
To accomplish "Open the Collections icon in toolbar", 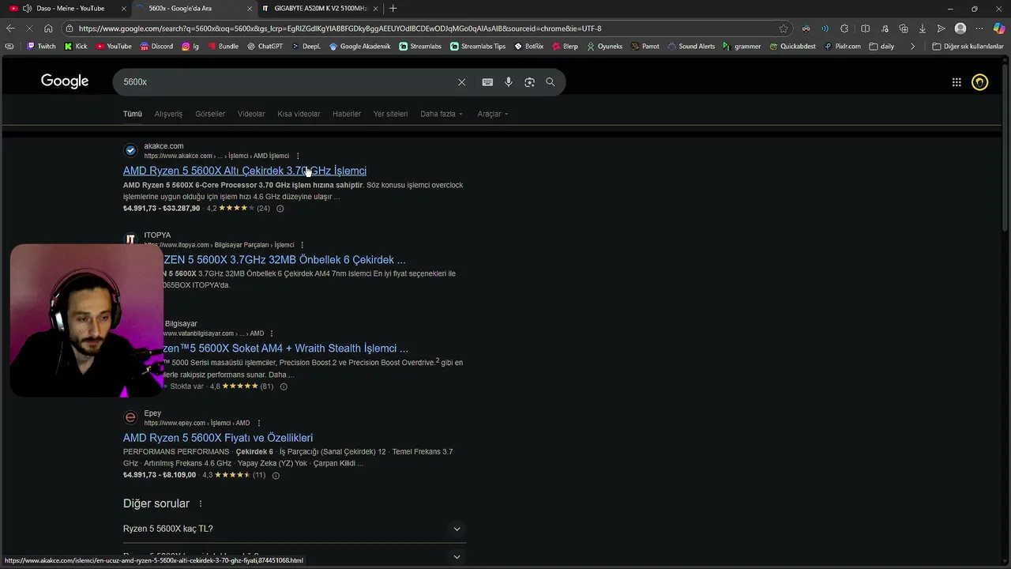I will click(903, 28).
